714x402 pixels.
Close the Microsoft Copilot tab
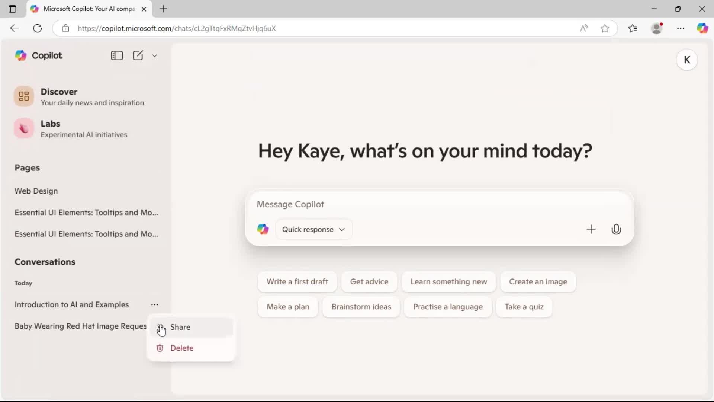[x=144, y=9]
